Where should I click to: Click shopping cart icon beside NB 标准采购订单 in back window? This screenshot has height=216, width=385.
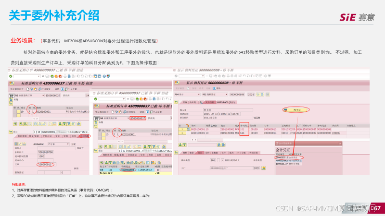pyautogui.click(x=12, y=96)
